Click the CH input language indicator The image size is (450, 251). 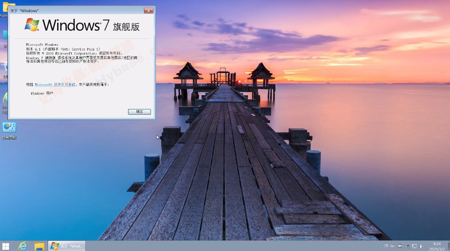[x=386, y=246]
